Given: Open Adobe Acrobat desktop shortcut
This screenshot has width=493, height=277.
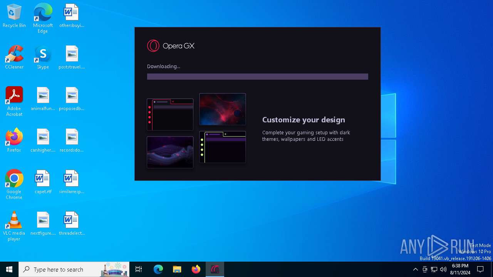Looking at the screenshot, I should pos(14,102).
